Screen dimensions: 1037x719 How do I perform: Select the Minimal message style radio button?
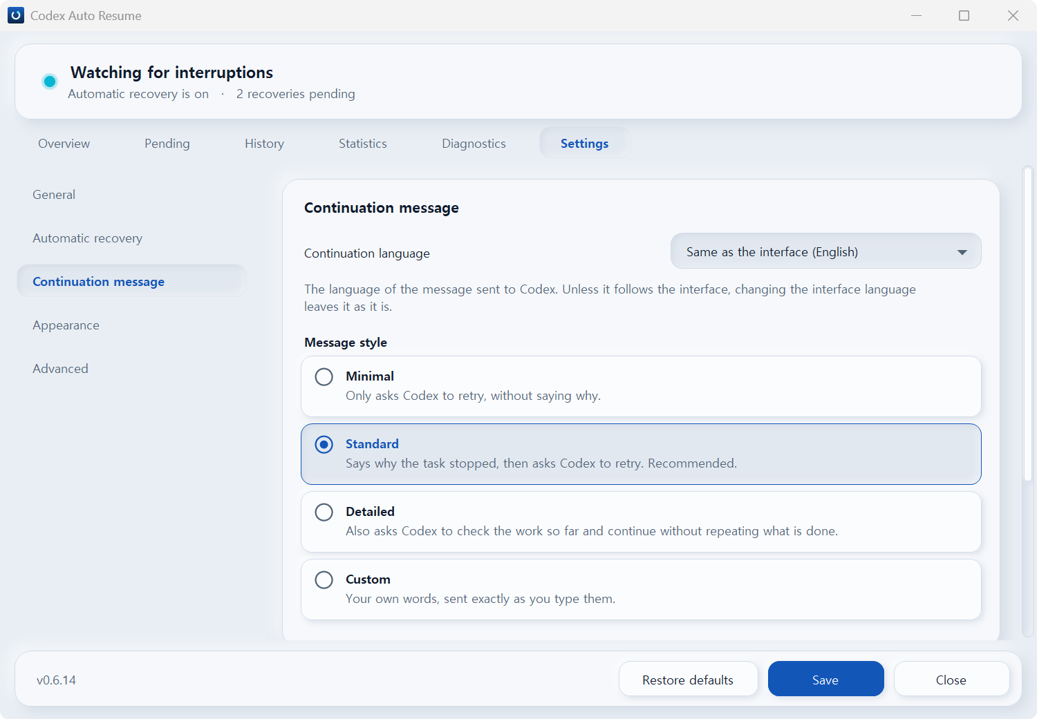click(x=324, y=376)
